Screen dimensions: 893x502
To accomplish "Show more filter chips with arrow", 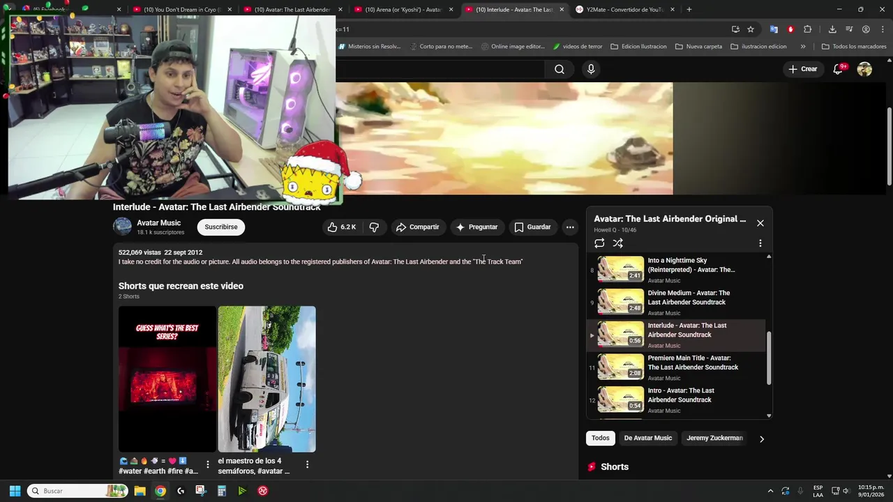I will 762,439.
